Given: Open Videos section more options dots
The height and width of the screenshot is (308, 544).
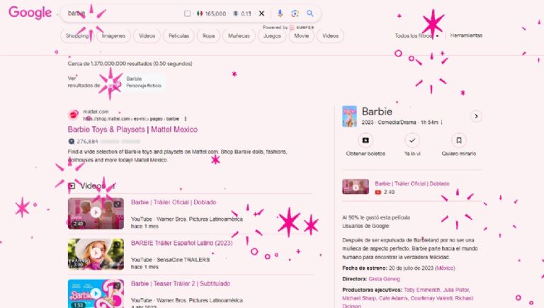Looking at the screenshot, I should pyautogui.click(x=114, y=186).
